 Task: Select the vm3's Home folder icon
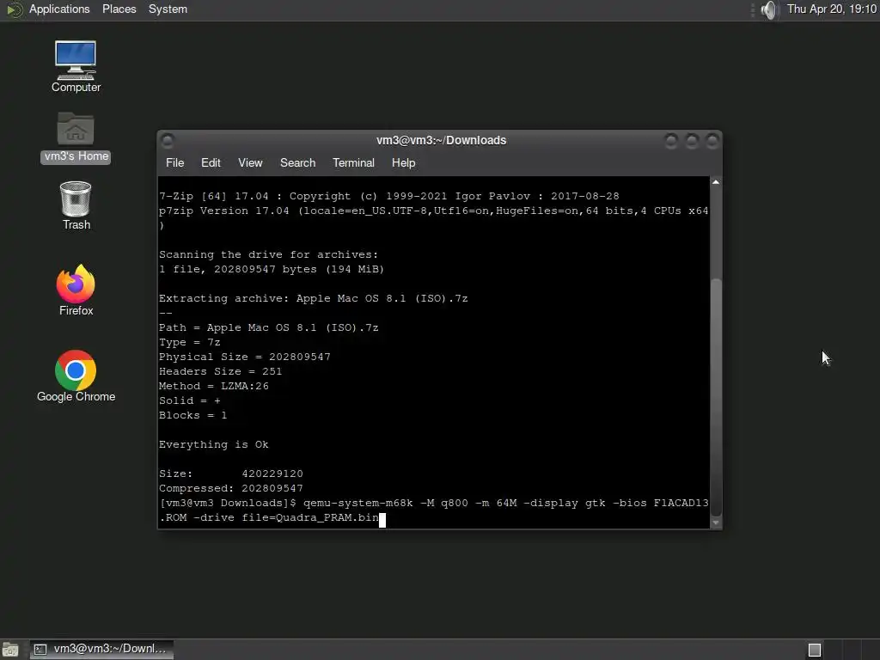76,137
